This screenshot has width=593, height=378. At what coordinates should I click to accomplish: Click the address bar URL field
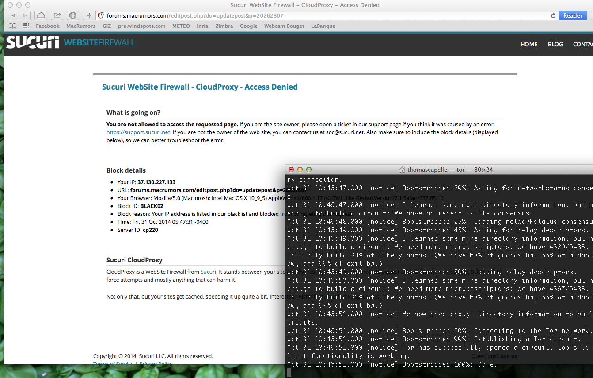point(327,15)
